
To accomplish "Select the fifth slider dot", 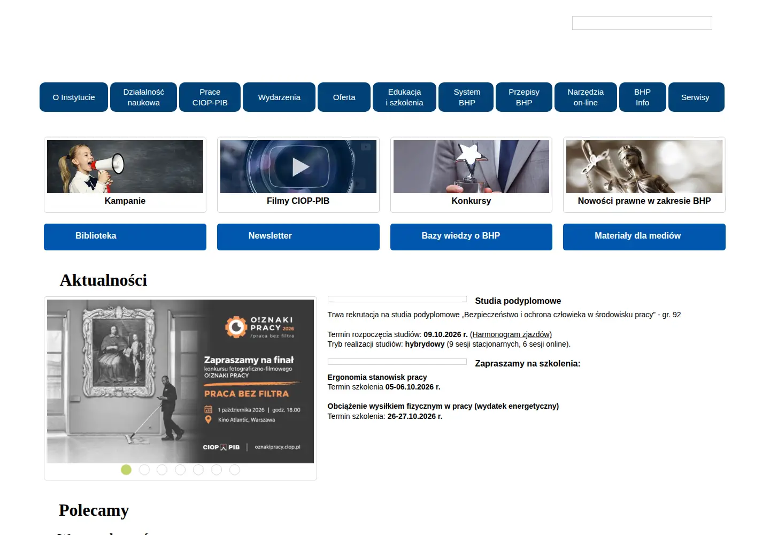I will pyautogui.click(x=198, y=470).
